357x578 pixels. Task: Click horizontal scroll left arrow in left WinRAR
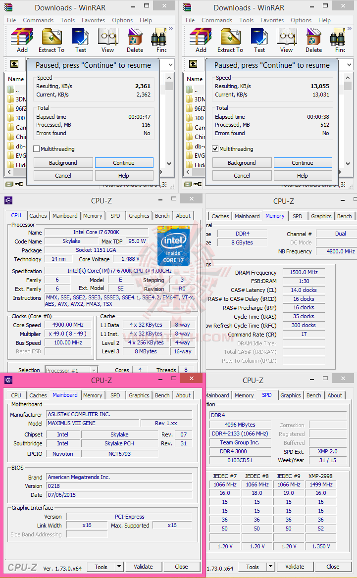click(9, 172)
